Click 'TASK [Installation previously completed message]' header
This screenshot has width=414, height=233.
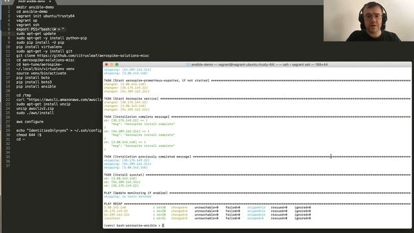tap(147, 157)
